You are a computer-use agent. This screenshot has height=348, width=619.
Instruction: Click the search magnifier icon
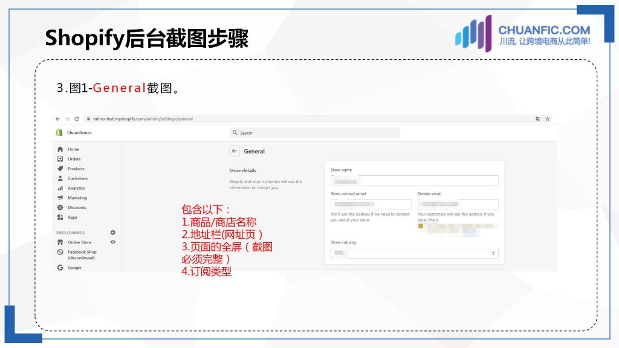pos(235,133)
